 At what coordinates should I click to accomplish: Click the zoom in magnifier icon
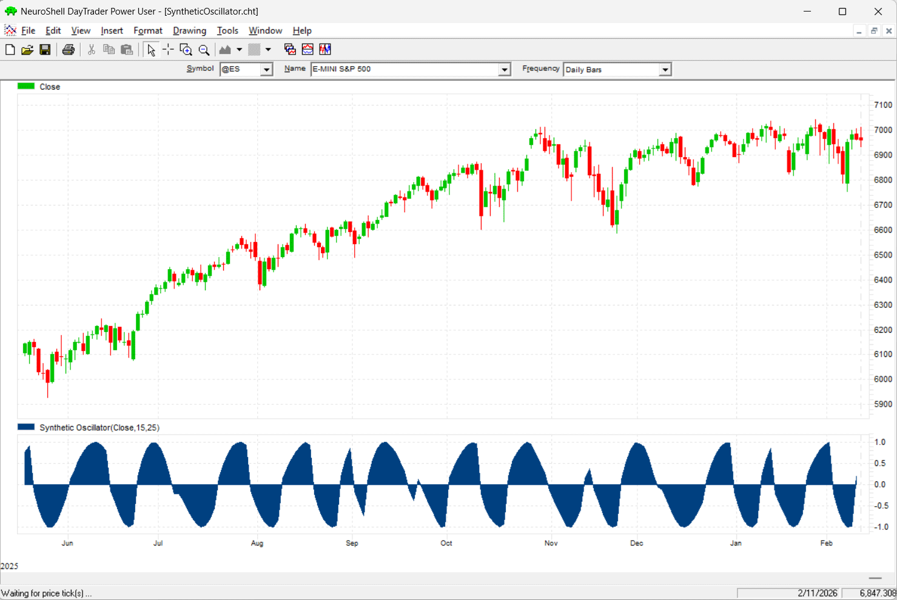[x=186, y=50]
